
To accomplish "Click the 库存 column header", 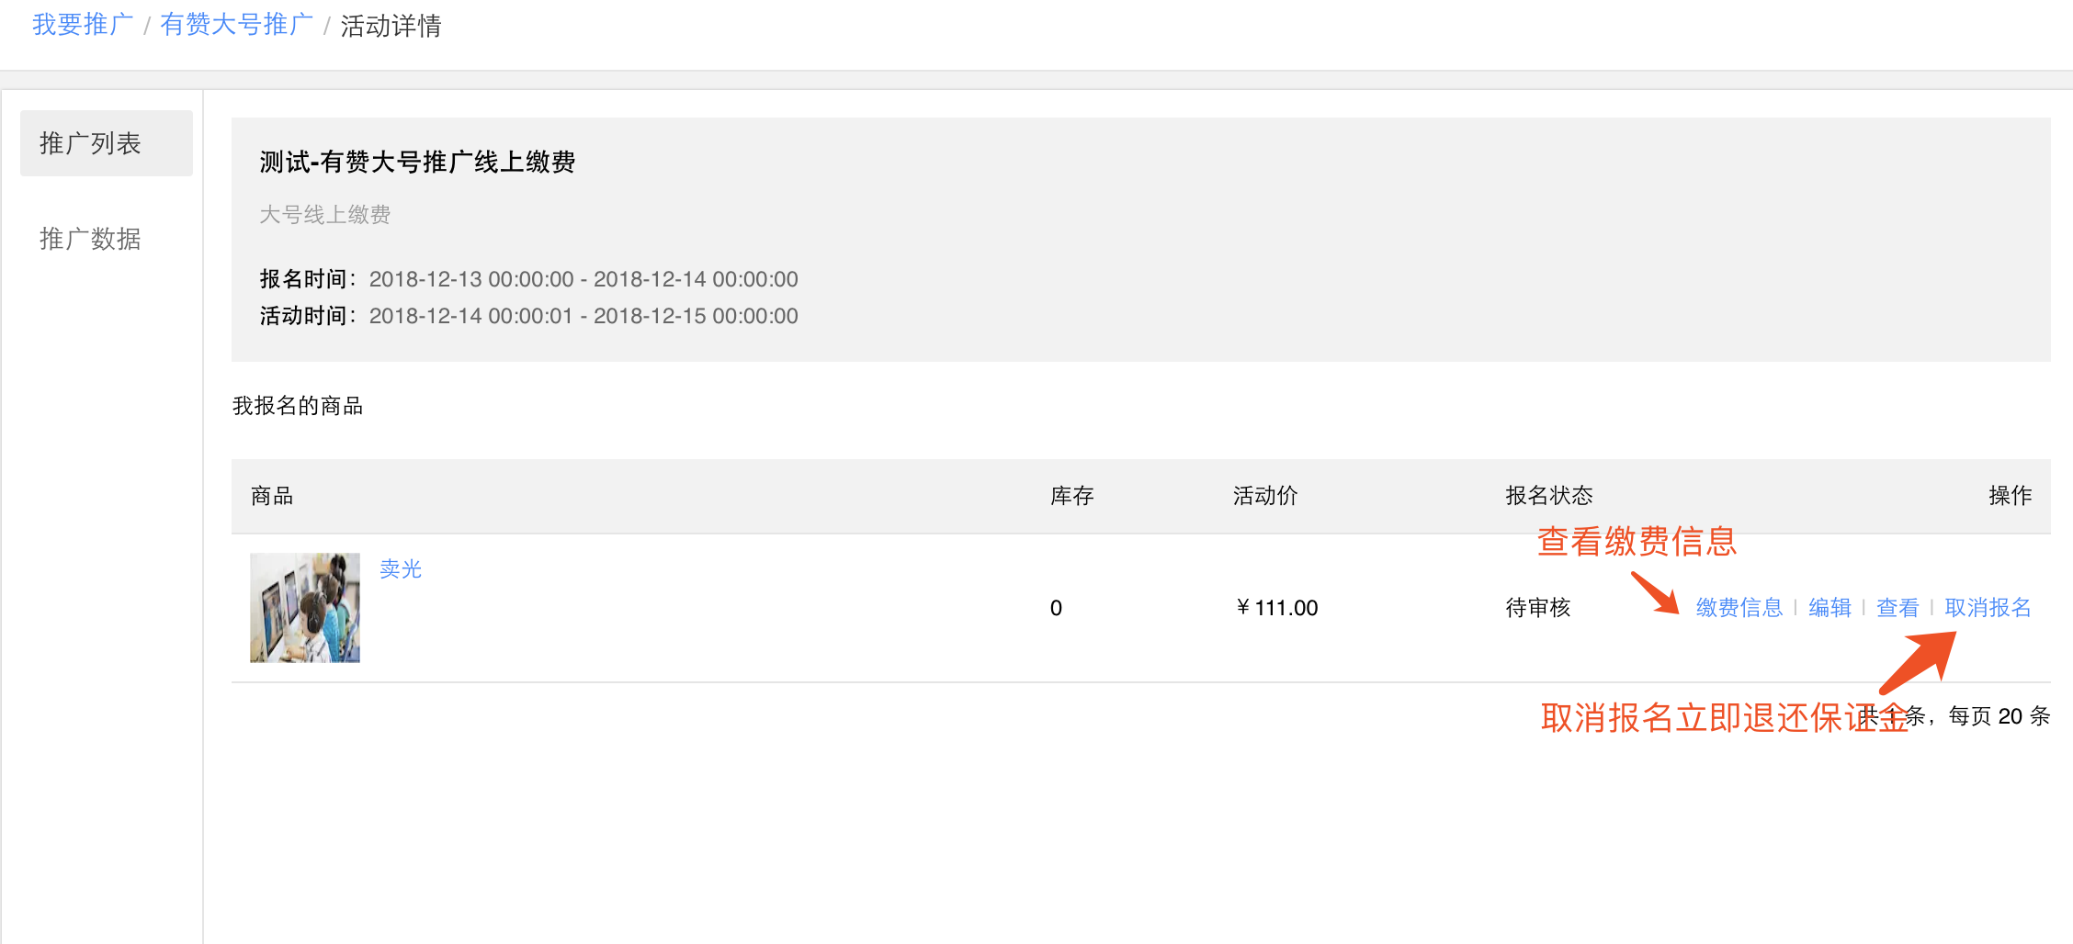I will (1071, 496).
